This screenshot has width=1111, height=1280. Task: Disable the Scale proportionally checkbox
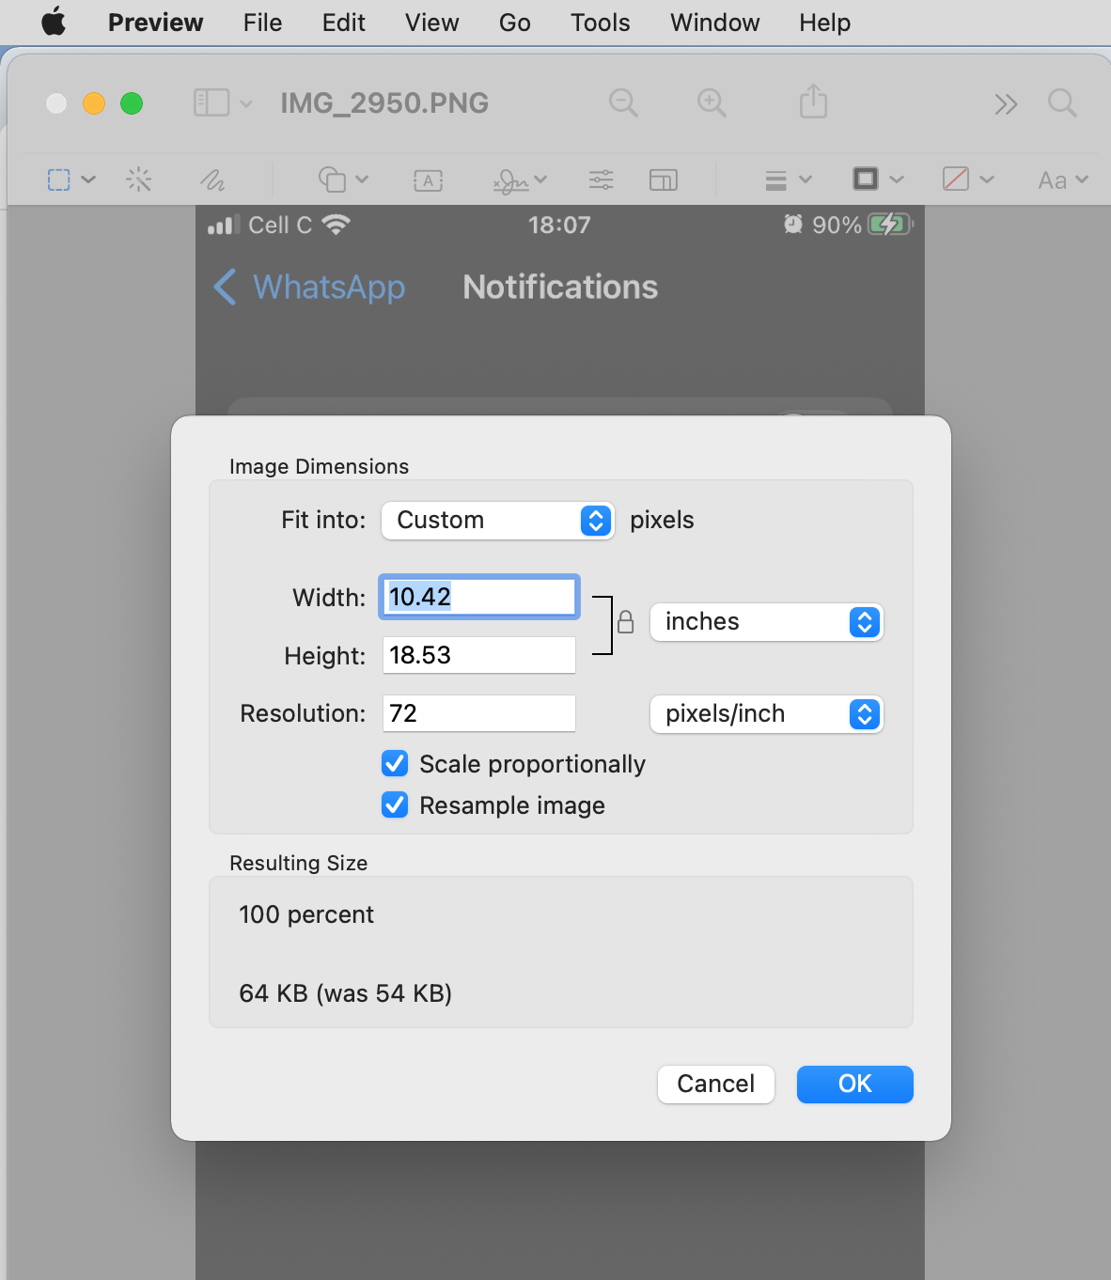pyautogui.click(x=394, y=763)
